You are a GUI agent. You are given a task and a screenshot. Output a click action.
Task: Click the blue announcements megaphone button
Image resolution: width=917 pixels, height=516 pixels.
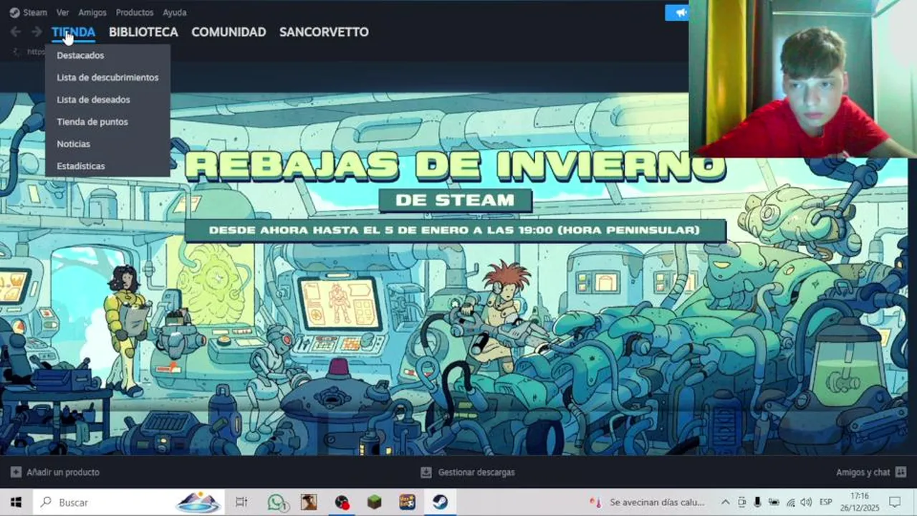click(x=677, y=12)
